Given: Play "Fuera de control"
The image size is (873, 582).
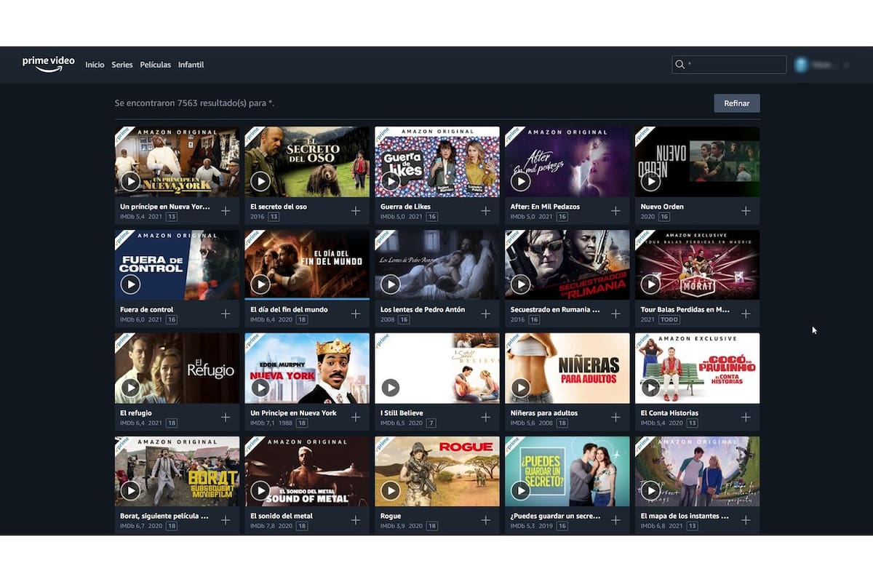Looking at the screenshot, I should [130, 284].
